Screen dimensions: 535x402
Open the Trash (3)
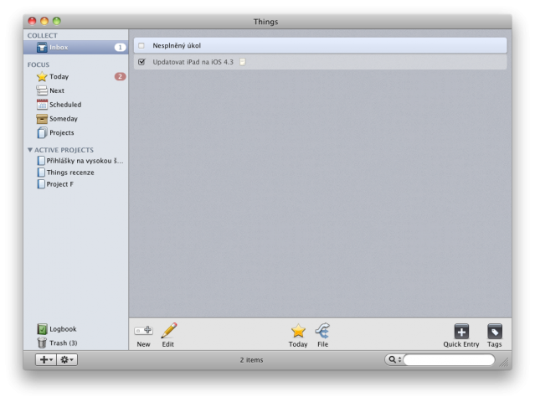pyautogui.click(x=75, y=343)
